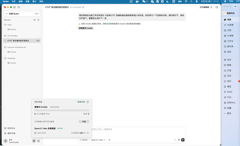This screenshot has width=240, height=146.
Task: Follow the 前往官网 link
Action: tap(109, 24)
